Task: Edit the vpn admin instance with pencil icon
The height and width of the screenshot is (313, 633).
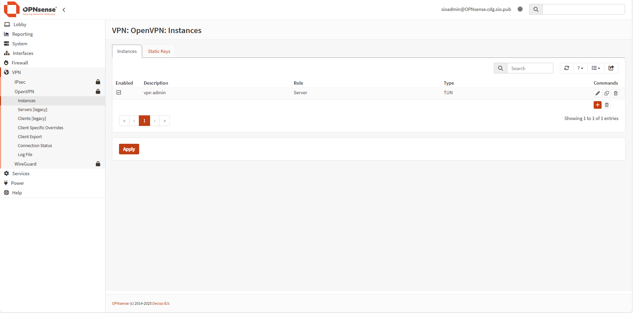Action: click(598, 93)
